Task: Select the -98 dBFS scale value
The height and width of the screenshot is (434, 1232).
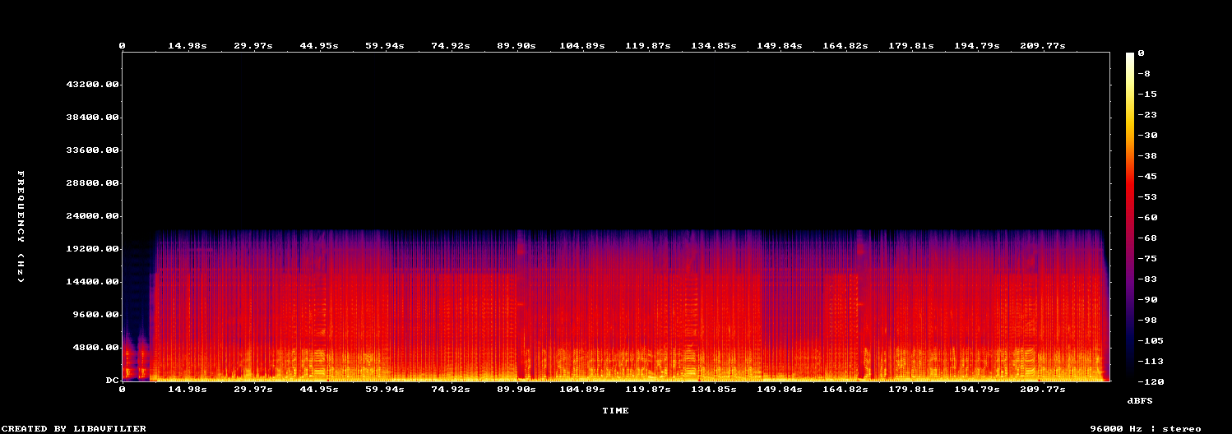Action: [x=1148, y=320]
